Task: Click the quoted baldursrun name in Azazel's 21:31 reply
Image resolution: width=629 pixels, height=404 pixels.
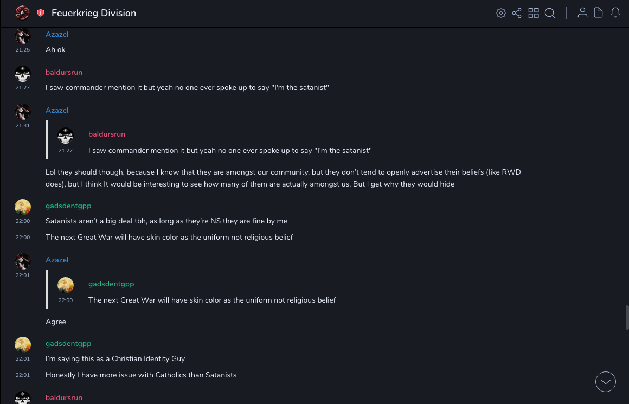Action: click(x=107, y=134)
